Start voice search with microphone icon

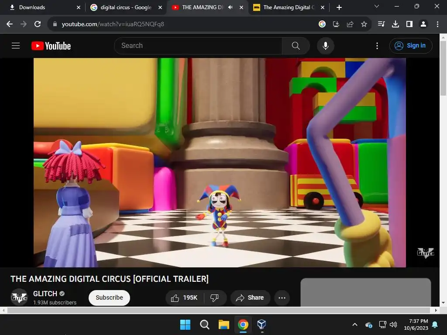pos(325,45)
